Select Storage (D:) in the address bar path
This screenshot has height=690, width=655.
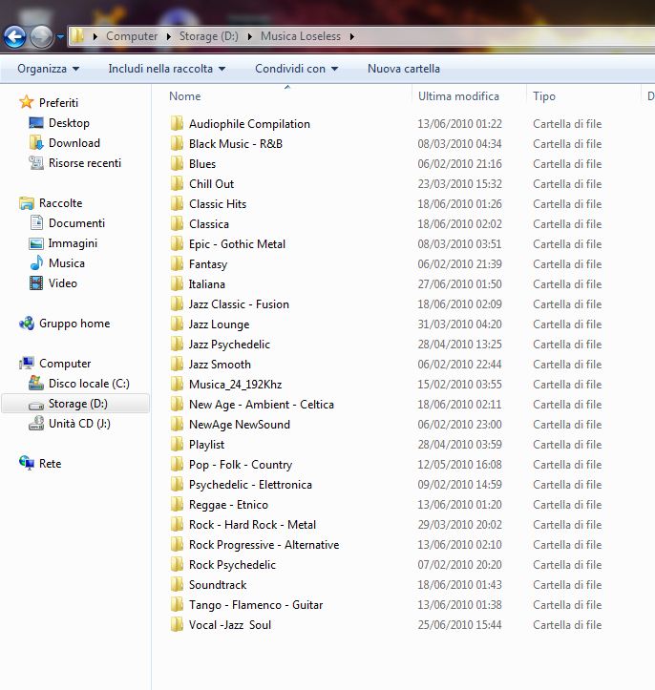tap(209, 36)
